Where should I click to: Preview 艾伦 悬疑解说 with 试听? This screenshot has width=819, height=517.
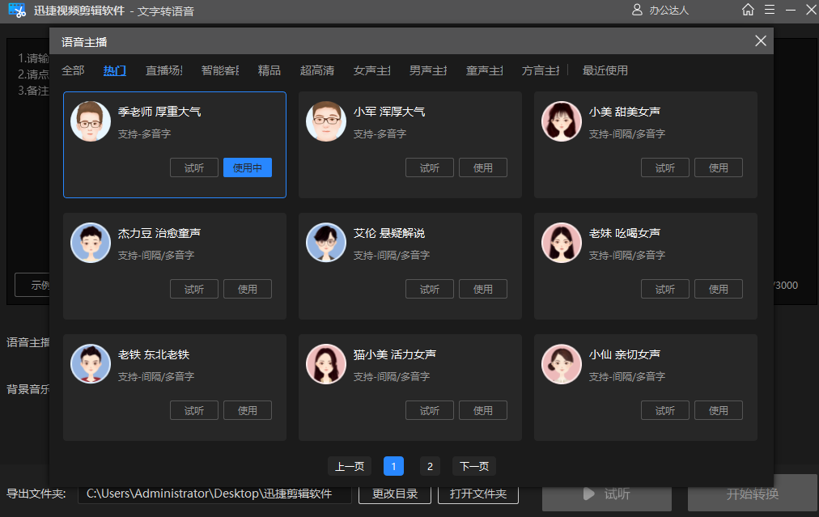tap(430, 289)
